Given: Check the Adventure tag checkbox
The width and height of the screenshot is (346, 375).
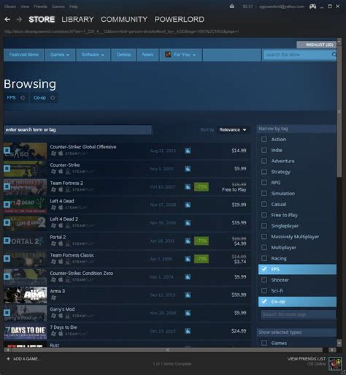Looking at the screenshot, I should click(264, 161).
